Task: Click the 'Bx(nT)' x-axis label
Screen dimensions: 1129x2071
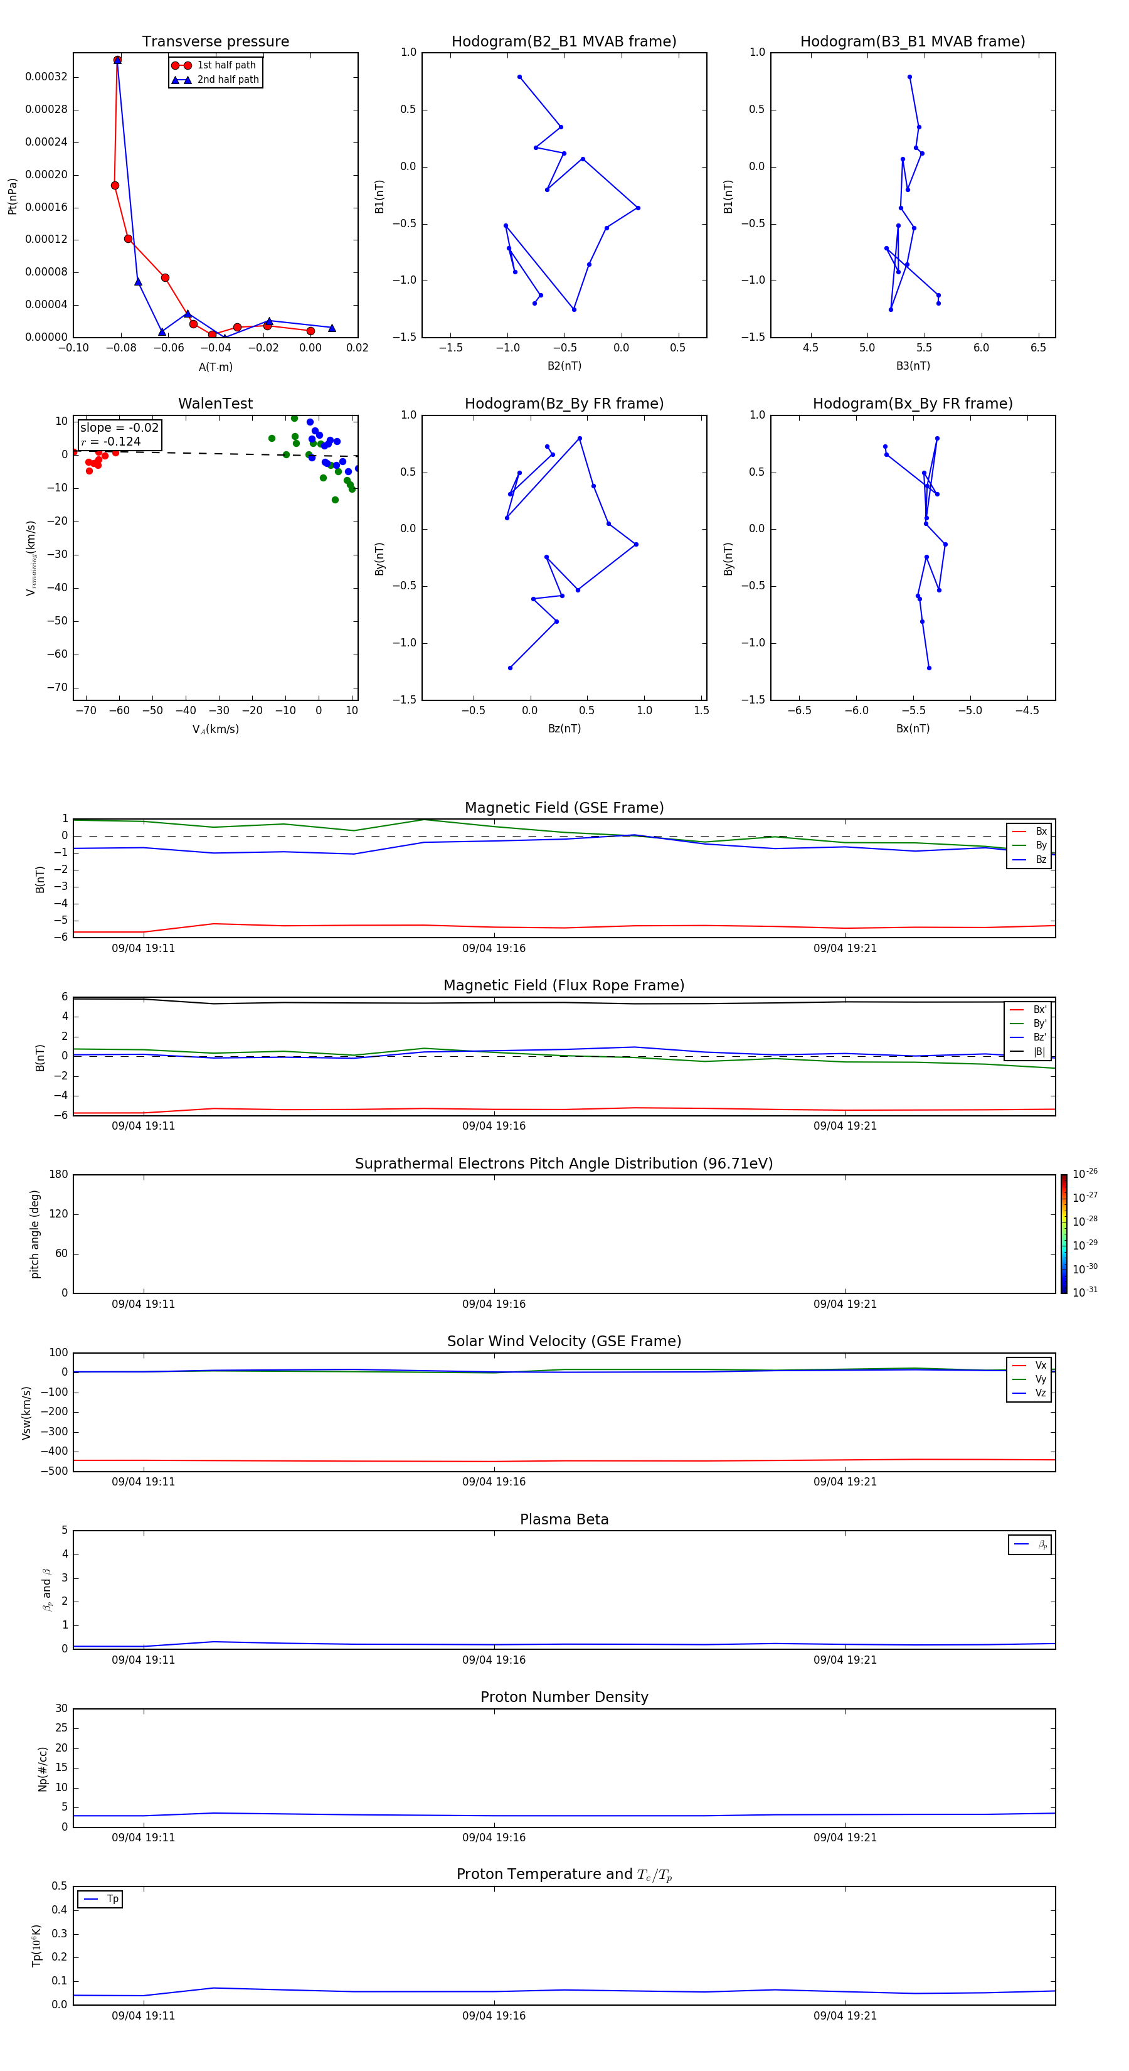Action: (x=913, y=729)
